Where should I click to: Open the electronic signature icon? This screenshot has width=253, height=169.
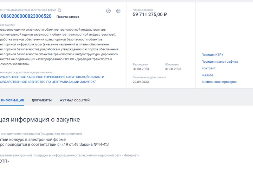[109, 11]
